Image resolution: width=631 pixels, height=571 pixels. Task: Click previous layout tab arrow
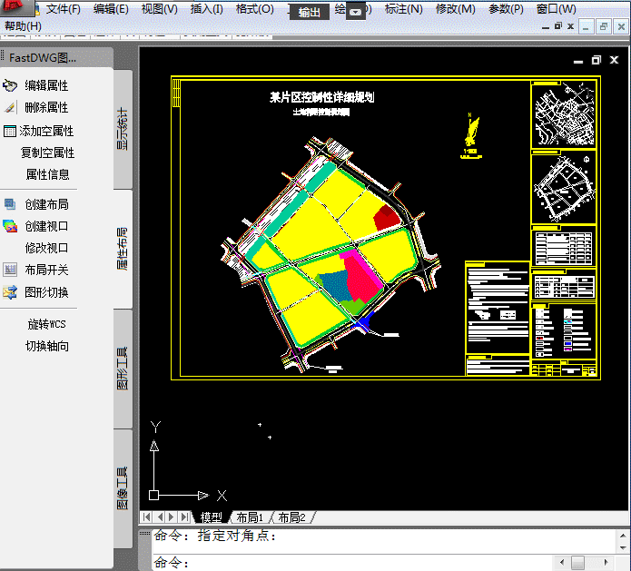click(x=160, y=517)
